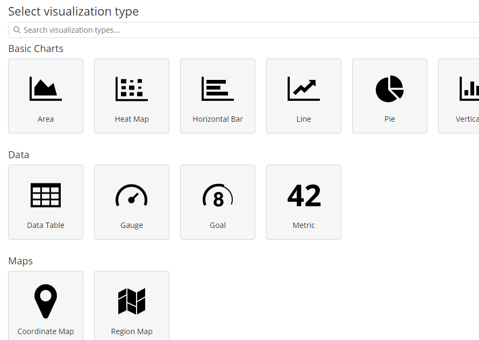This screenshot has height=340, width=479.
Task: Select the Goal progress icon
Action: coord(218,195)
